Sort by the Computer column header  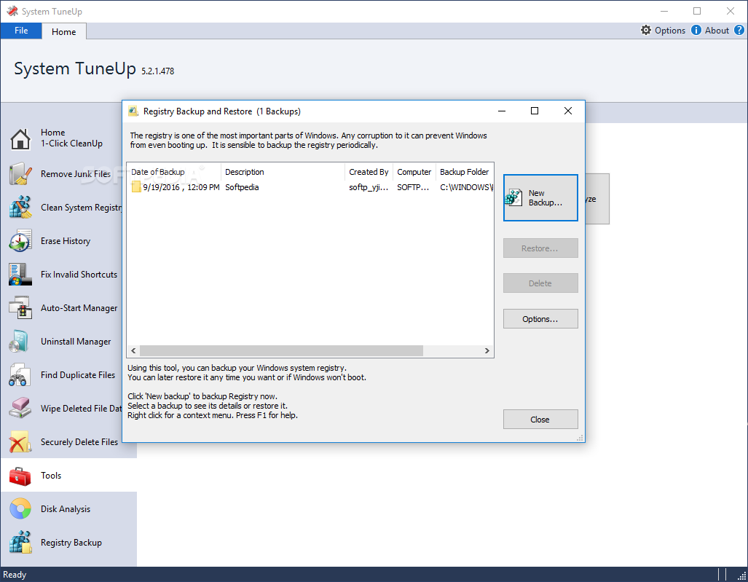point(414,172)
